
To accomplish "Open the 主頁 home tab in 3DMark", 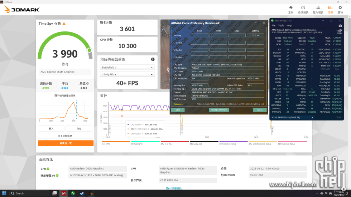I will coord(290,10).
